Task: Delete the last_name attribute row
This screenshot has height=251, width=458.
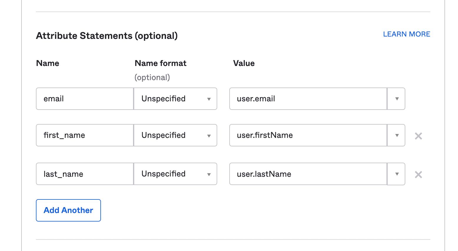Action: [418, 175]
